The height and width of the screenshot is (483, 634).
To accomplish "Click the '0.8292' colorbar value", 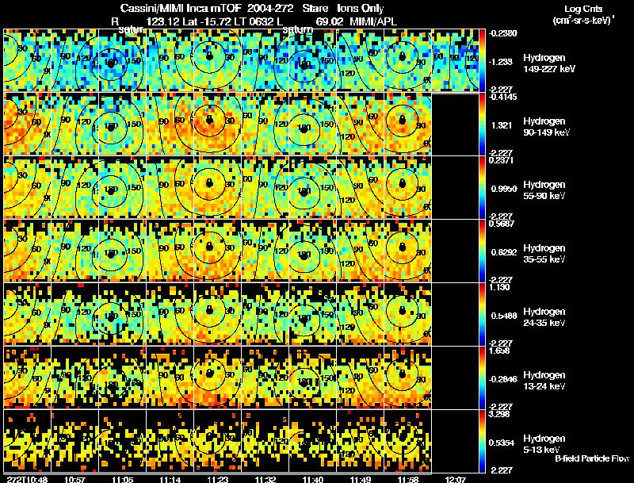I will point(504,252).
